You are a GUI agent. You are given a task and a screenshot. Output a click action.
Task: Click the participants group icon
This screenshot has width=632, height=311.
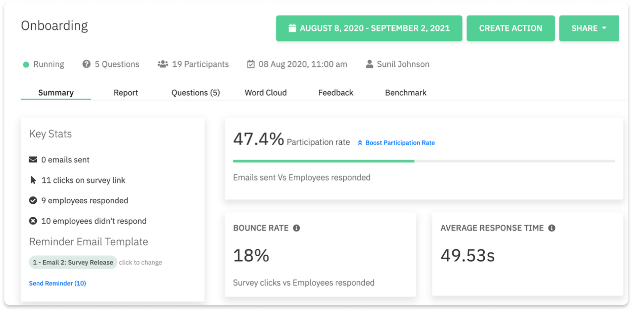(x=163, y=64)
